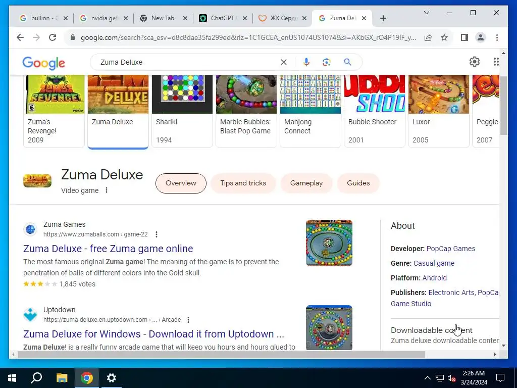Click the selected Zuma Deluxe card
517x388 pixels.
[x=118, y=111]
